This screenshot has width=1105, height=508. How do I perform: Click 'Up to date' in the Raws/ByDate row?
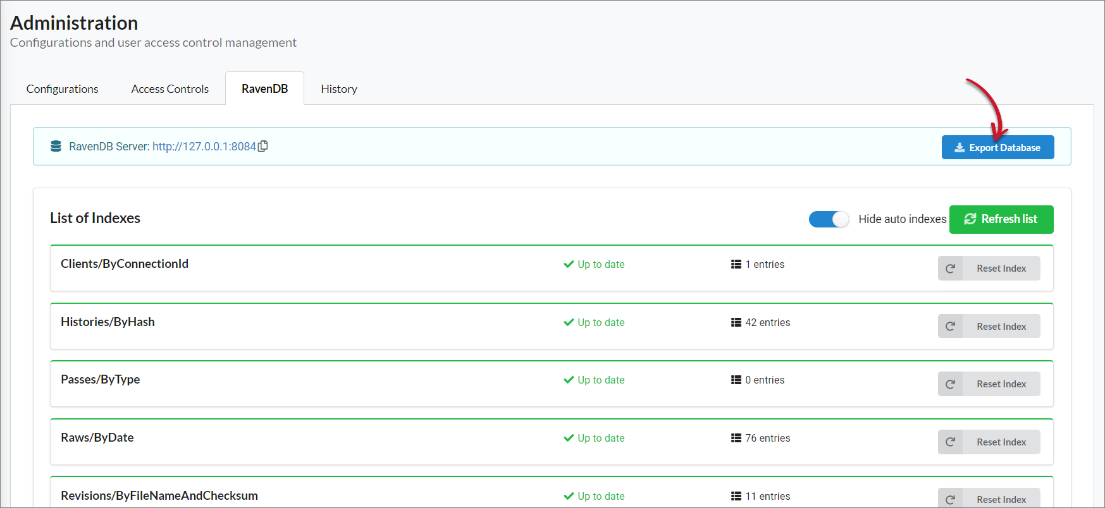click(x=601, y=438)
